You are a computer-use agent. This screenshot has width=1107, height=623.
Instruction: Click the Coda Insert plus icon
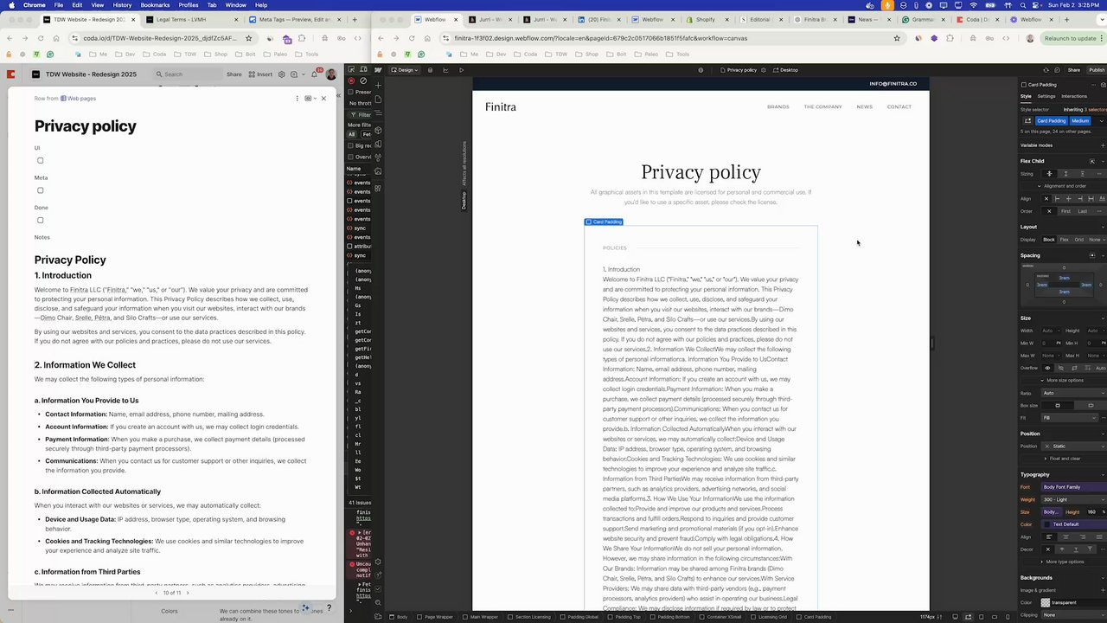(x=251, y=74)
